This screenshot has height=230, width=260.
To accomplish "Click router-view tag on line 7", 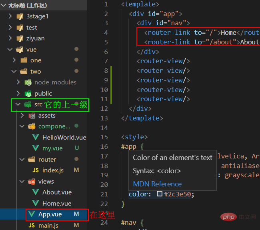I will tap(163, 61).
